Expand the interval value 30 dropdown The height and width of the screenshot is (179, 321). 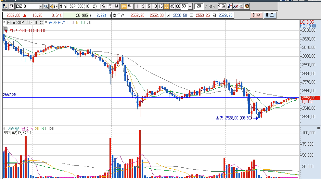tap(190, 6)
